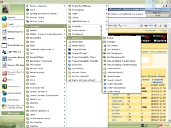
Task: Click the taskbar clock
Action: point(166,126)
